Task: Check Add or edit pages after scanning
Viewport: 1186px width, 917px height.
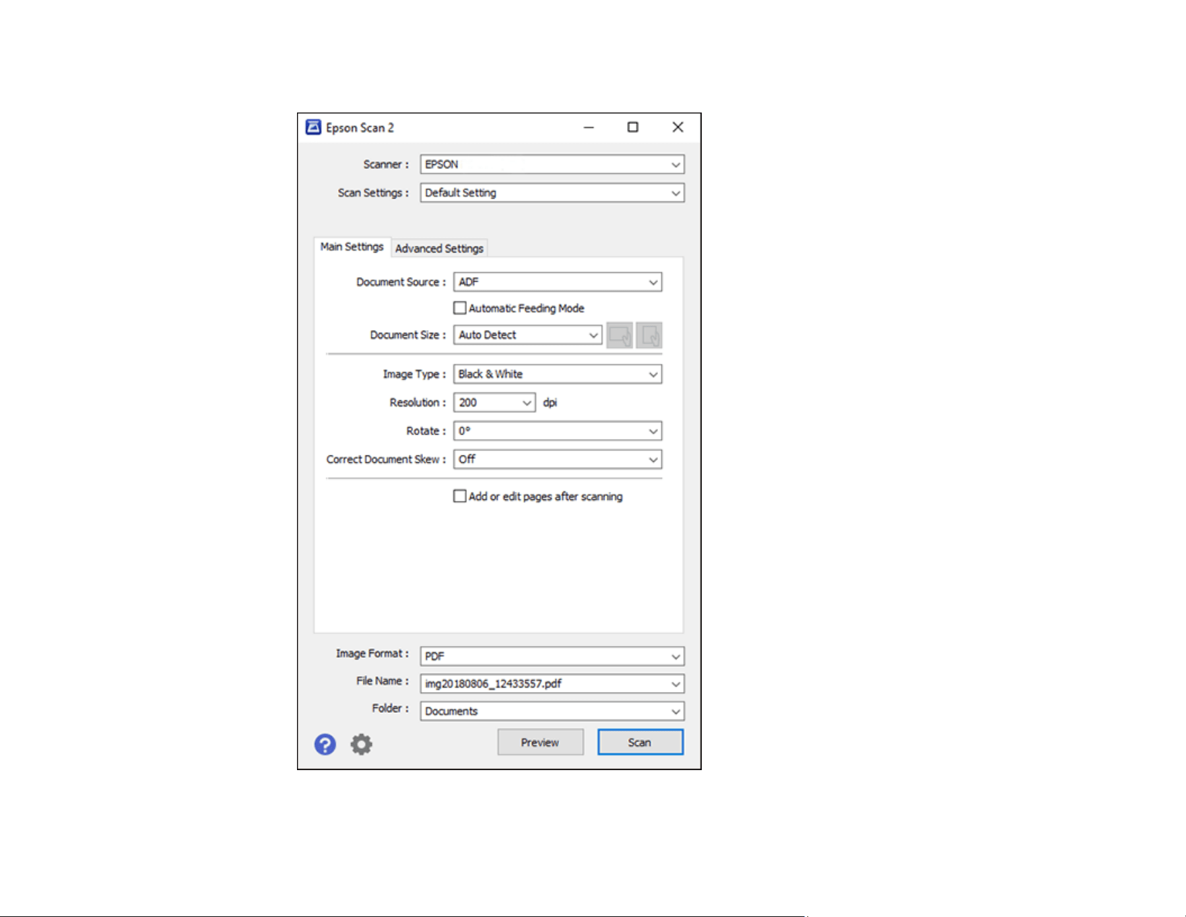Action: [460, 496]
